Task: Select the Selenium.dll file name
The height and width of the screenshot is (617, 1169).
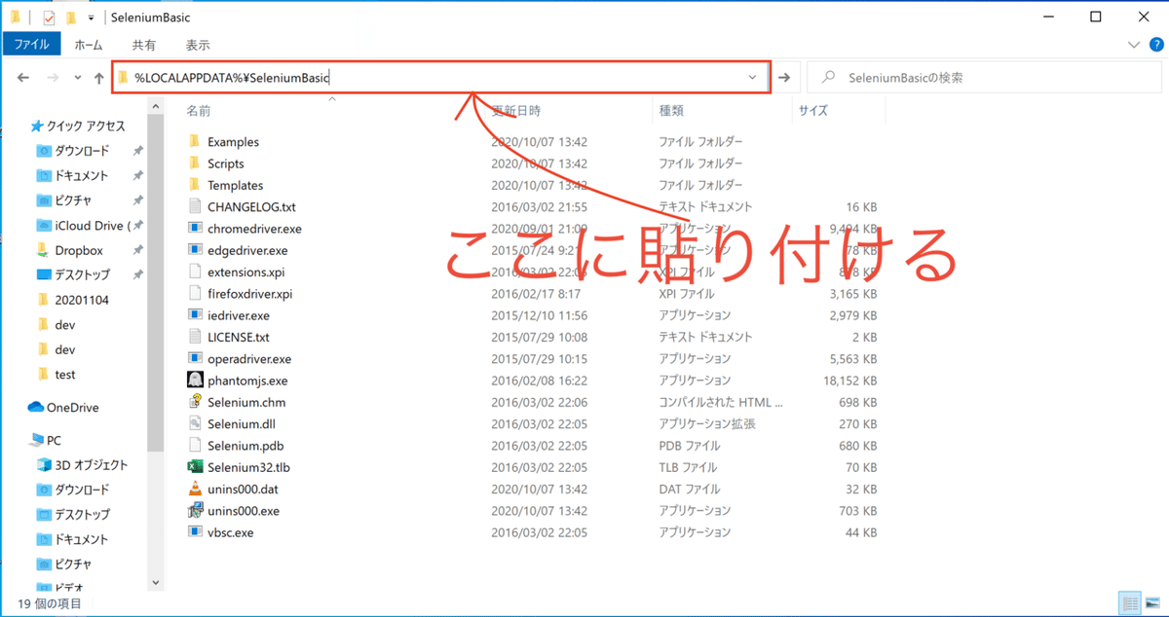Action: point(242,424)
